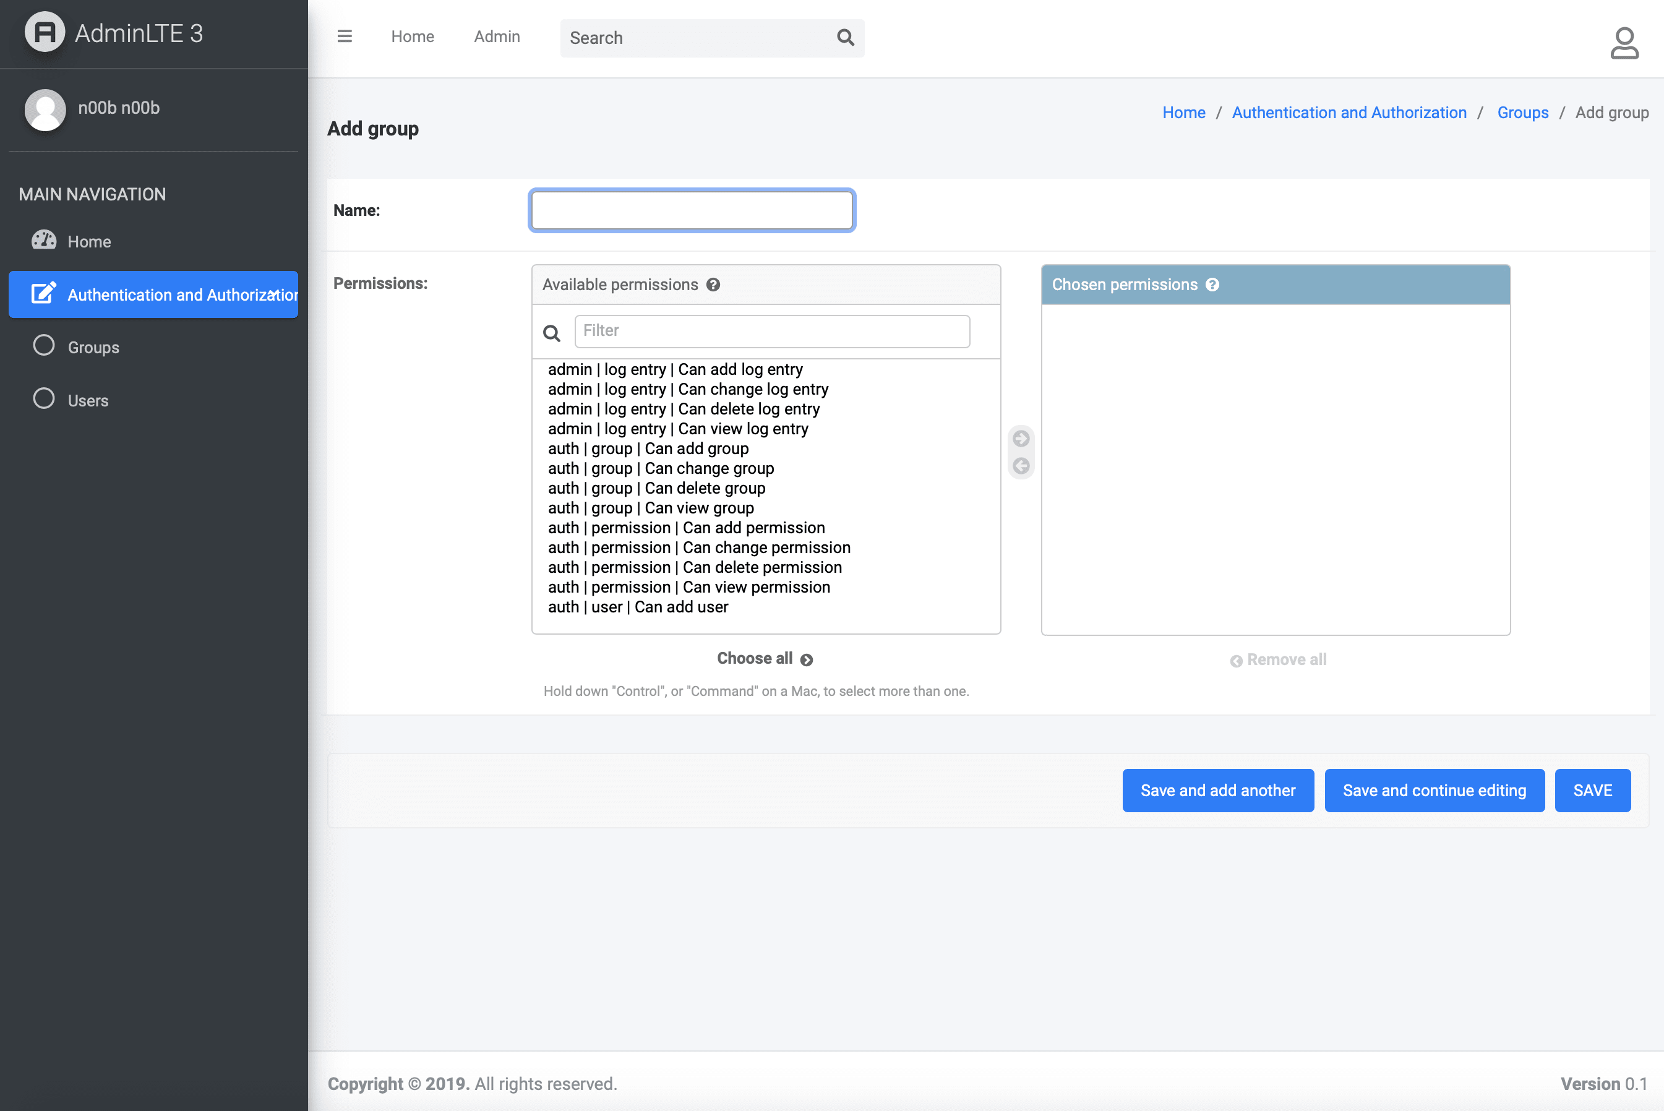Click the SAVE button
The height and width of the screenshot is (1111, 1664).
[1592, 790]
